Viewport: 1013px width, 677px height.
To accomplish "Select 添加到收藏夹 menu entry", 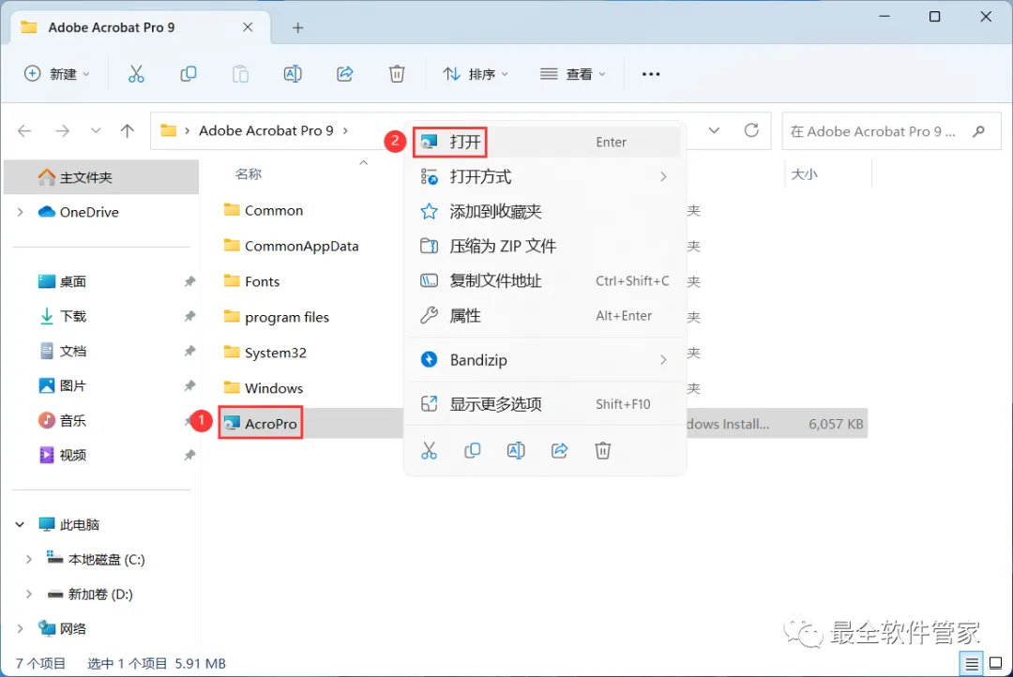I will coord(545,211).
